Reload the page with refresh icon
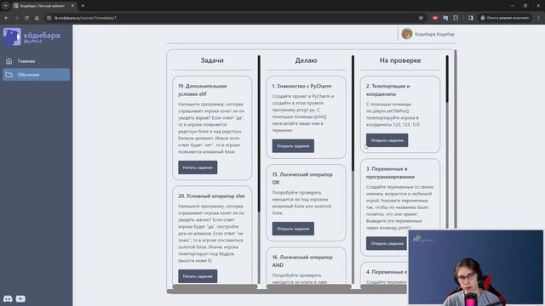This screenshot has height=306, width=545. (26, 18)
